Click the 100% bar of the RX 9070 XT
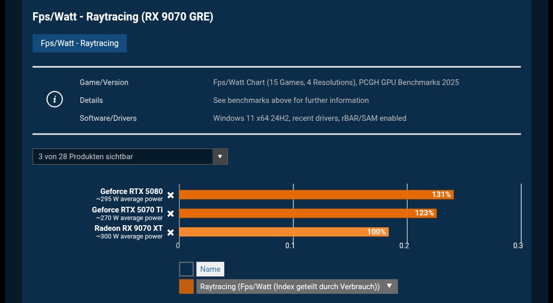 284,232
